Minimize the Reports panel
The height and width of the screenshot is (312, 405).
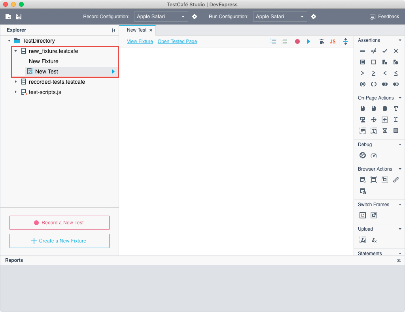click(399, 261)
